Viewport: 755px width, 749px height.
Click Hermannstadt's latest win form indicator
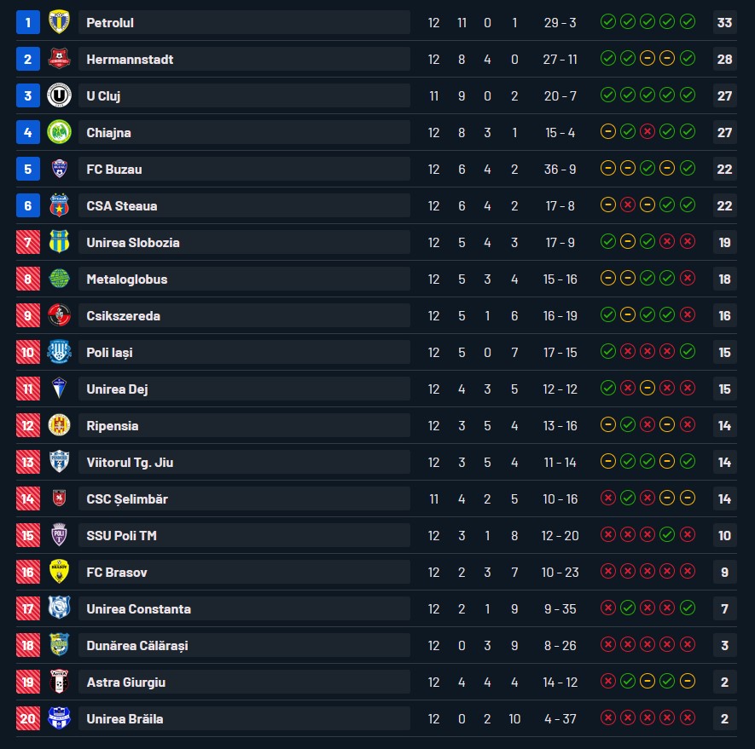688,59
